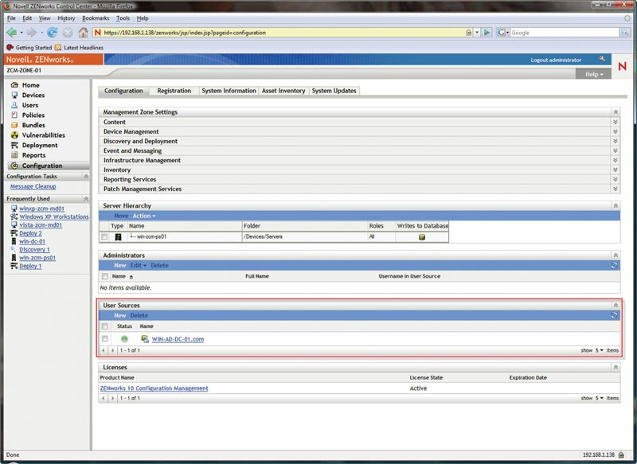Image resolution: width=637 pixels, height=464 pixels.
Task: Click the URL address bar field
Action: (x=283, y=33)
